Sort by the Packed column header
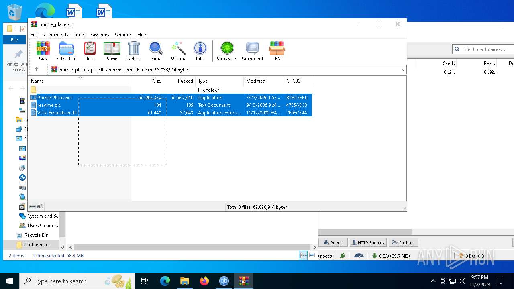This screenshot has height=289, width=514. [x=179, y=81]
